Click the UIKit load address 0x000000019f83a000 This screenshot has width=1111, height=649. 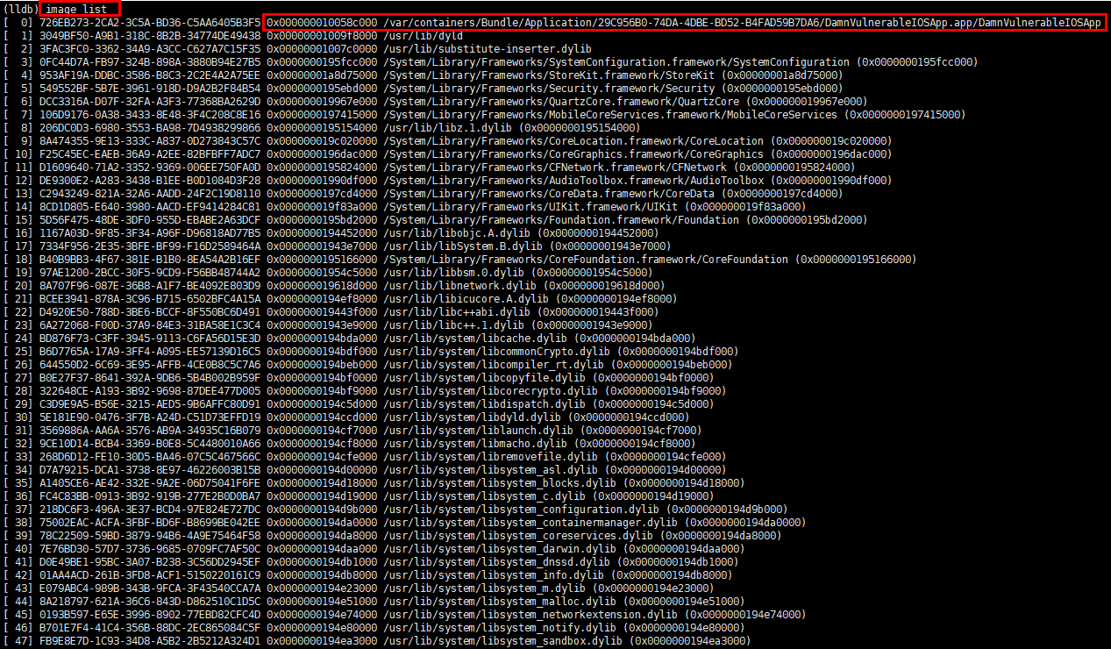coord(322,206)
